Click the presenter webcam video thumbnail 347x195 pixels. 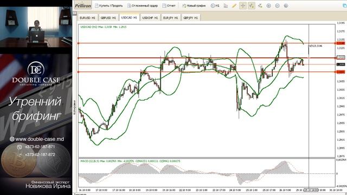[36, 27]
